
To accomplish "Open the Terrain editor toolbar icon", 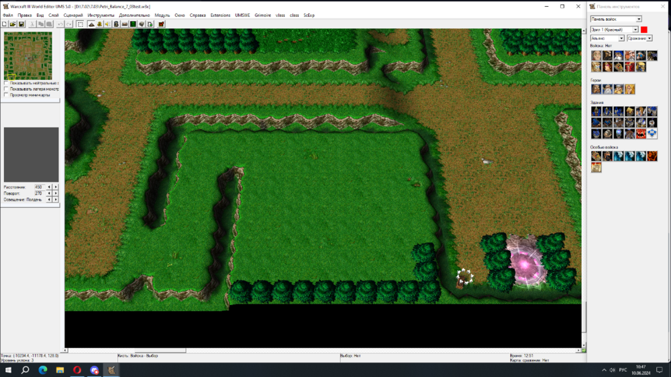I will [91, 24].
